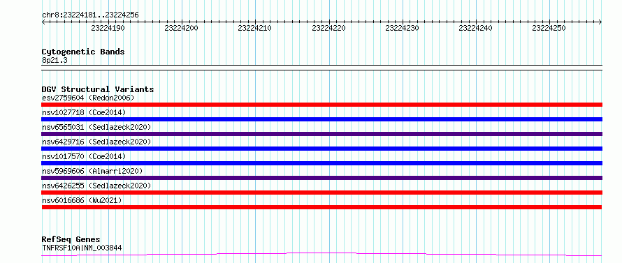This screenshot has height=263, width=622.
Task: Select the purple bar under nsv6565031
Action: click(x=321, y=134)
